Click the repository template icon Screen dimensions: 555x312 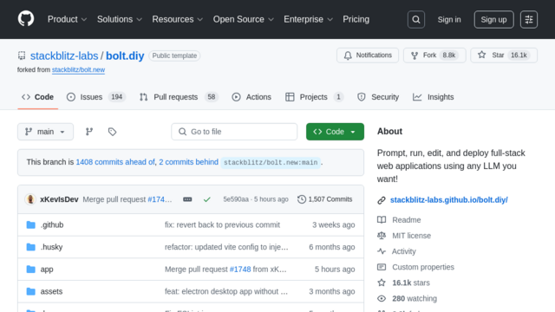pos(22,55)
